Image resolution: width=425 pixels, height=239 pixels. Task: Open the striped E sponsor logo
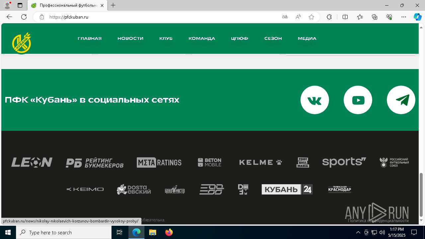tap(212, 189)
